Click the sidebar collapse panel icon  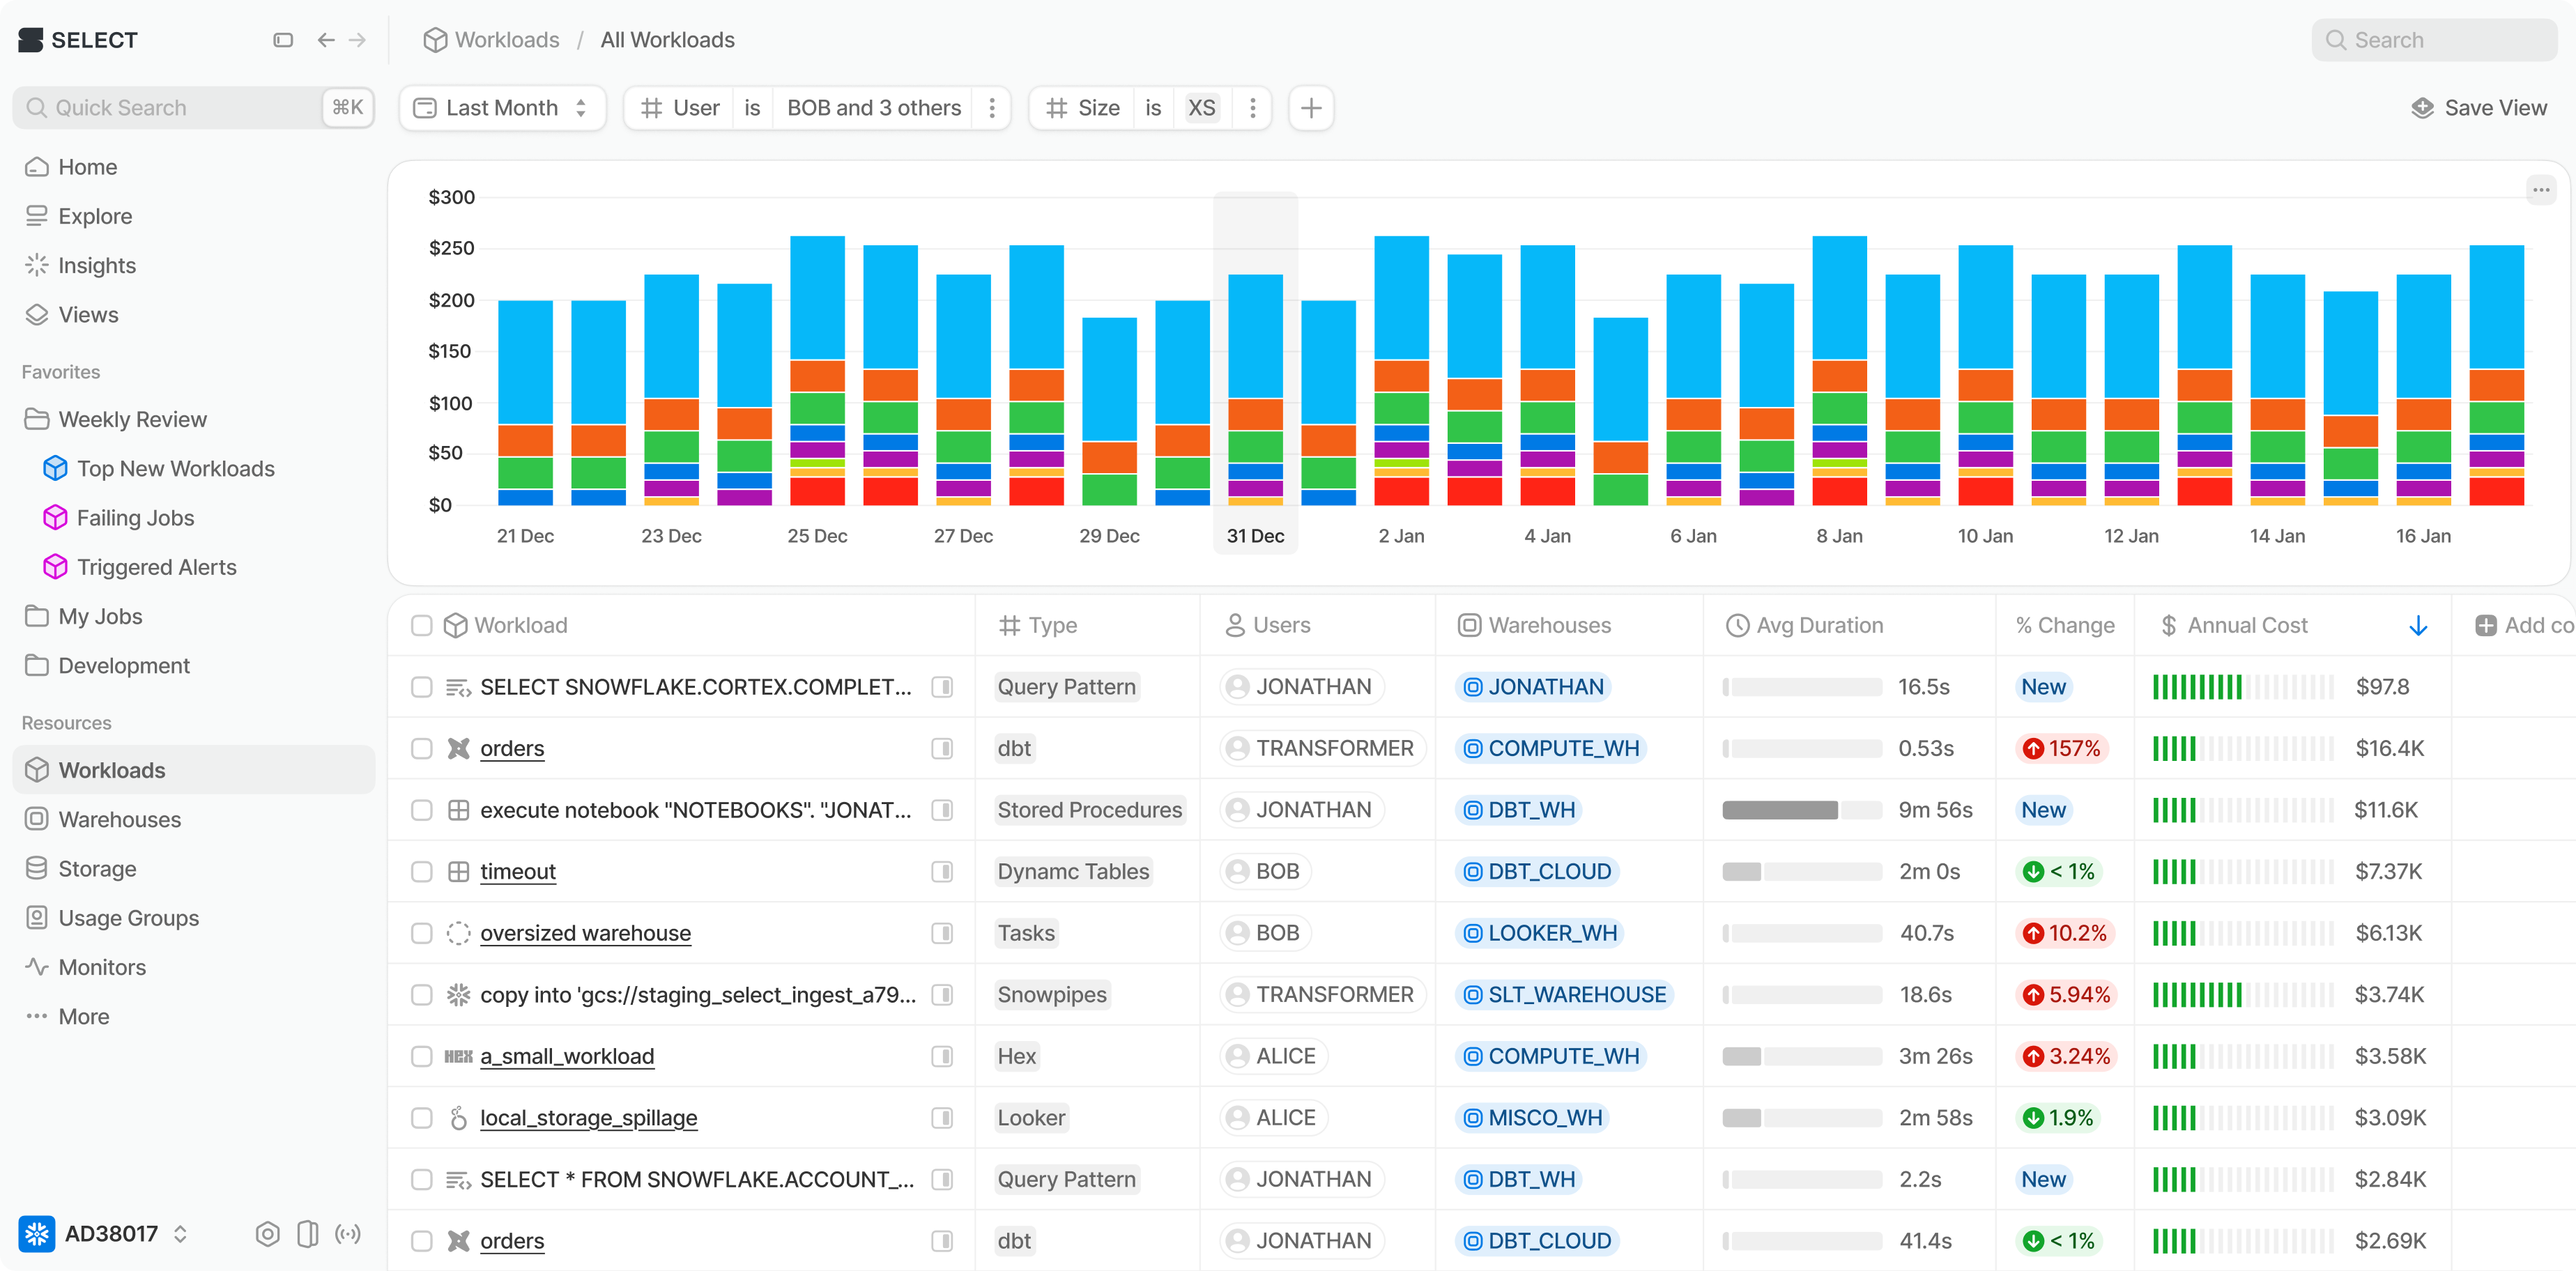pos(283,40)
